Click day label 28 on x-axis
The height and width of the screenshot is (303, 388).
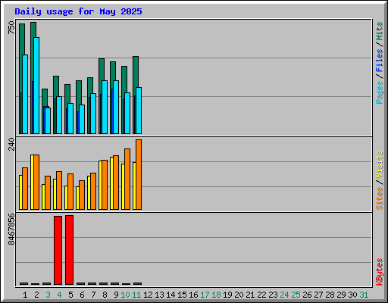pyautogui.click(x=330, y=295)
